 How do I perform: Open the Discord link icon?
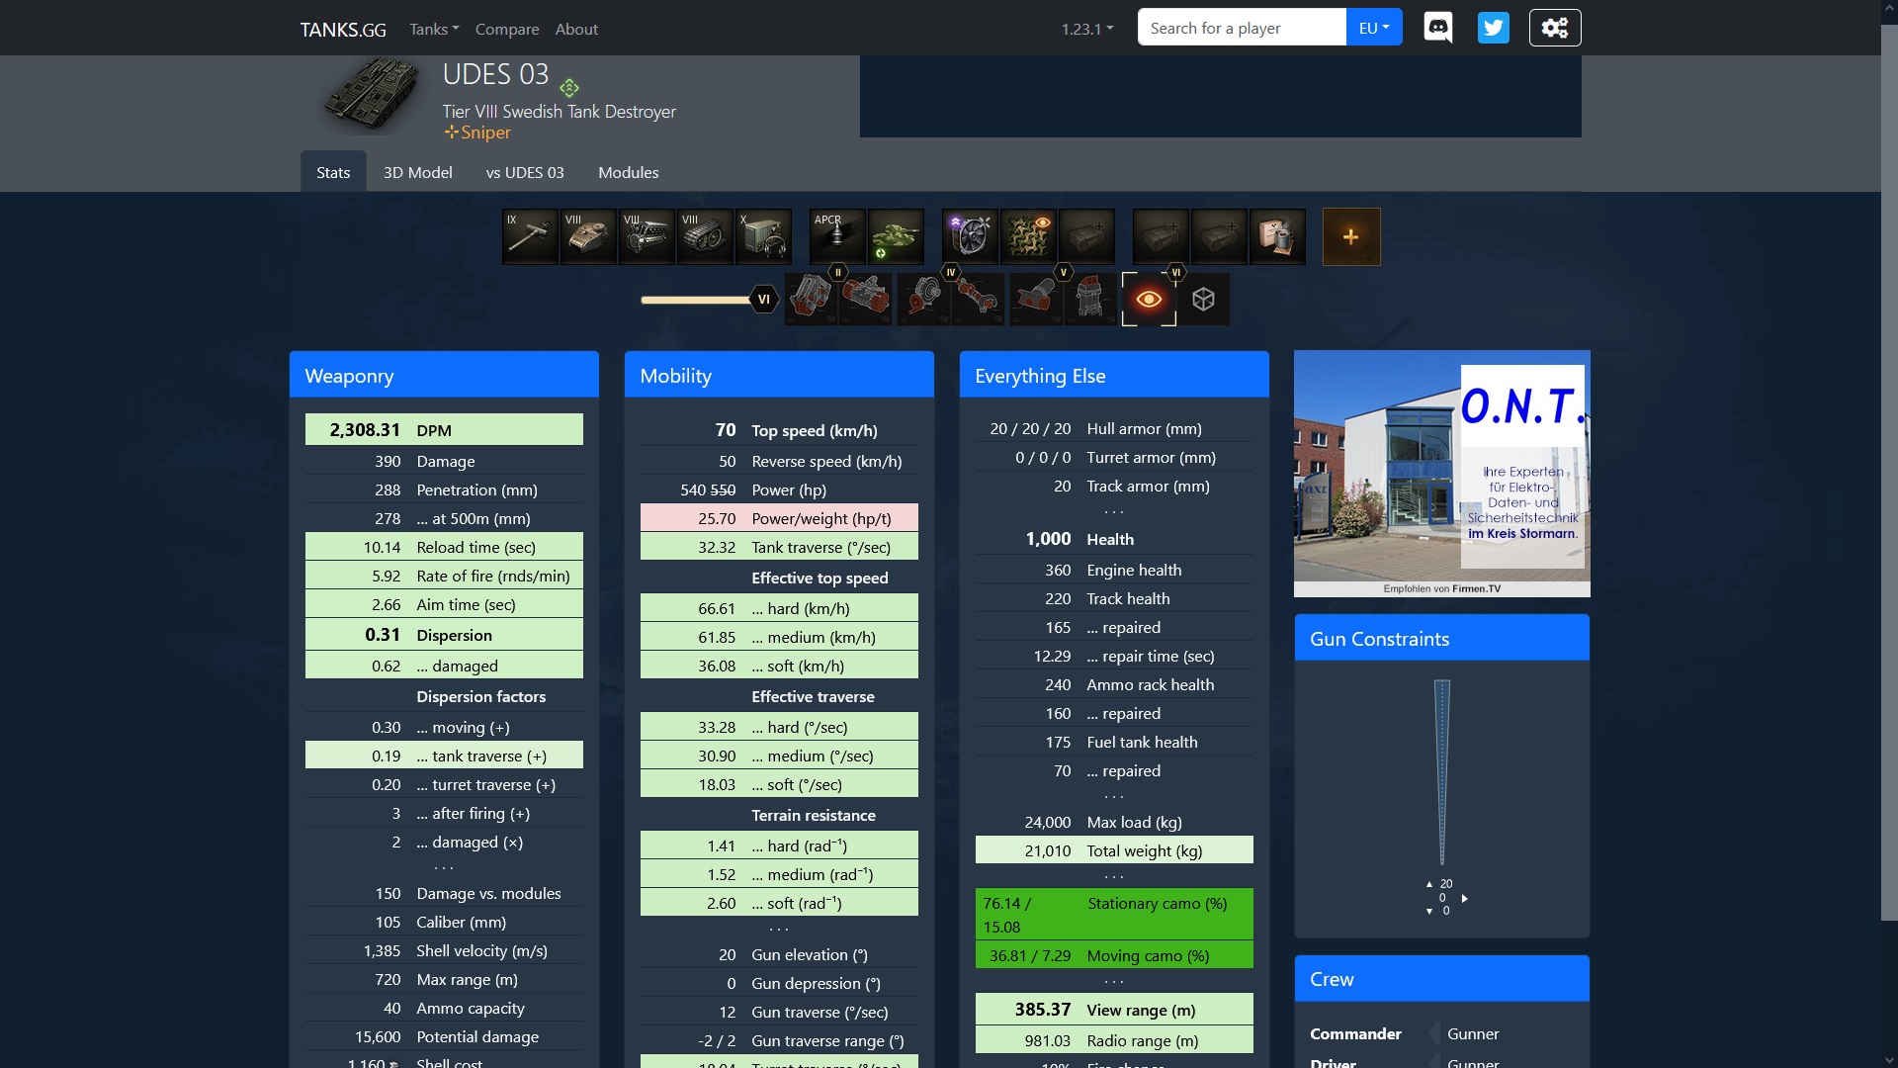click(1437, 28)
